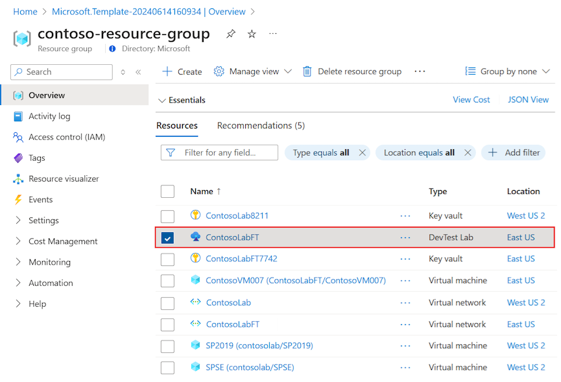Open View Cost for the resource group
Image resolution: width=561 pixels, height=382 pixels.
471,99
